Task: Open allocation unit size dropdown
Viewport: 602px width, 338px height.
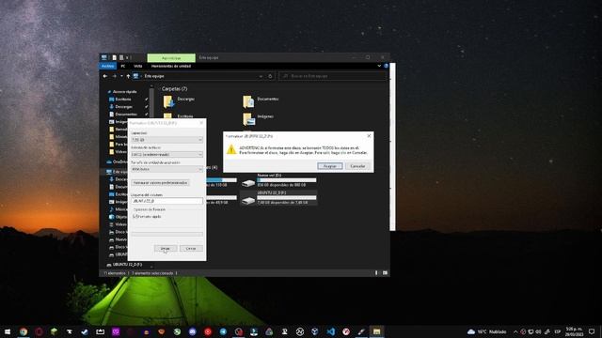Action: point(166,169)
